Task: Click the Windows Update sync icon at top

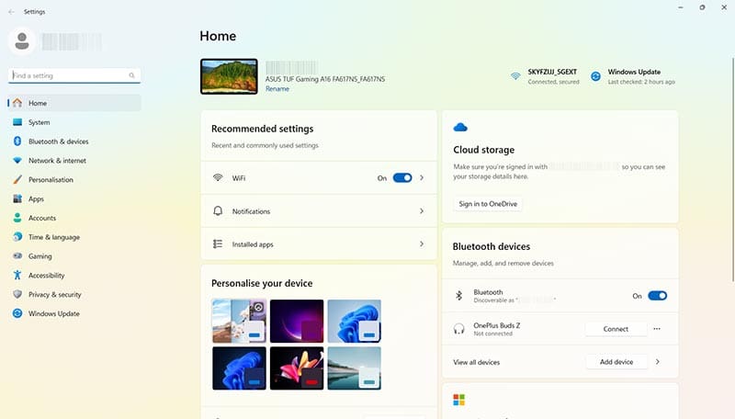Action: pyautogui.click(x=595, y=76)
